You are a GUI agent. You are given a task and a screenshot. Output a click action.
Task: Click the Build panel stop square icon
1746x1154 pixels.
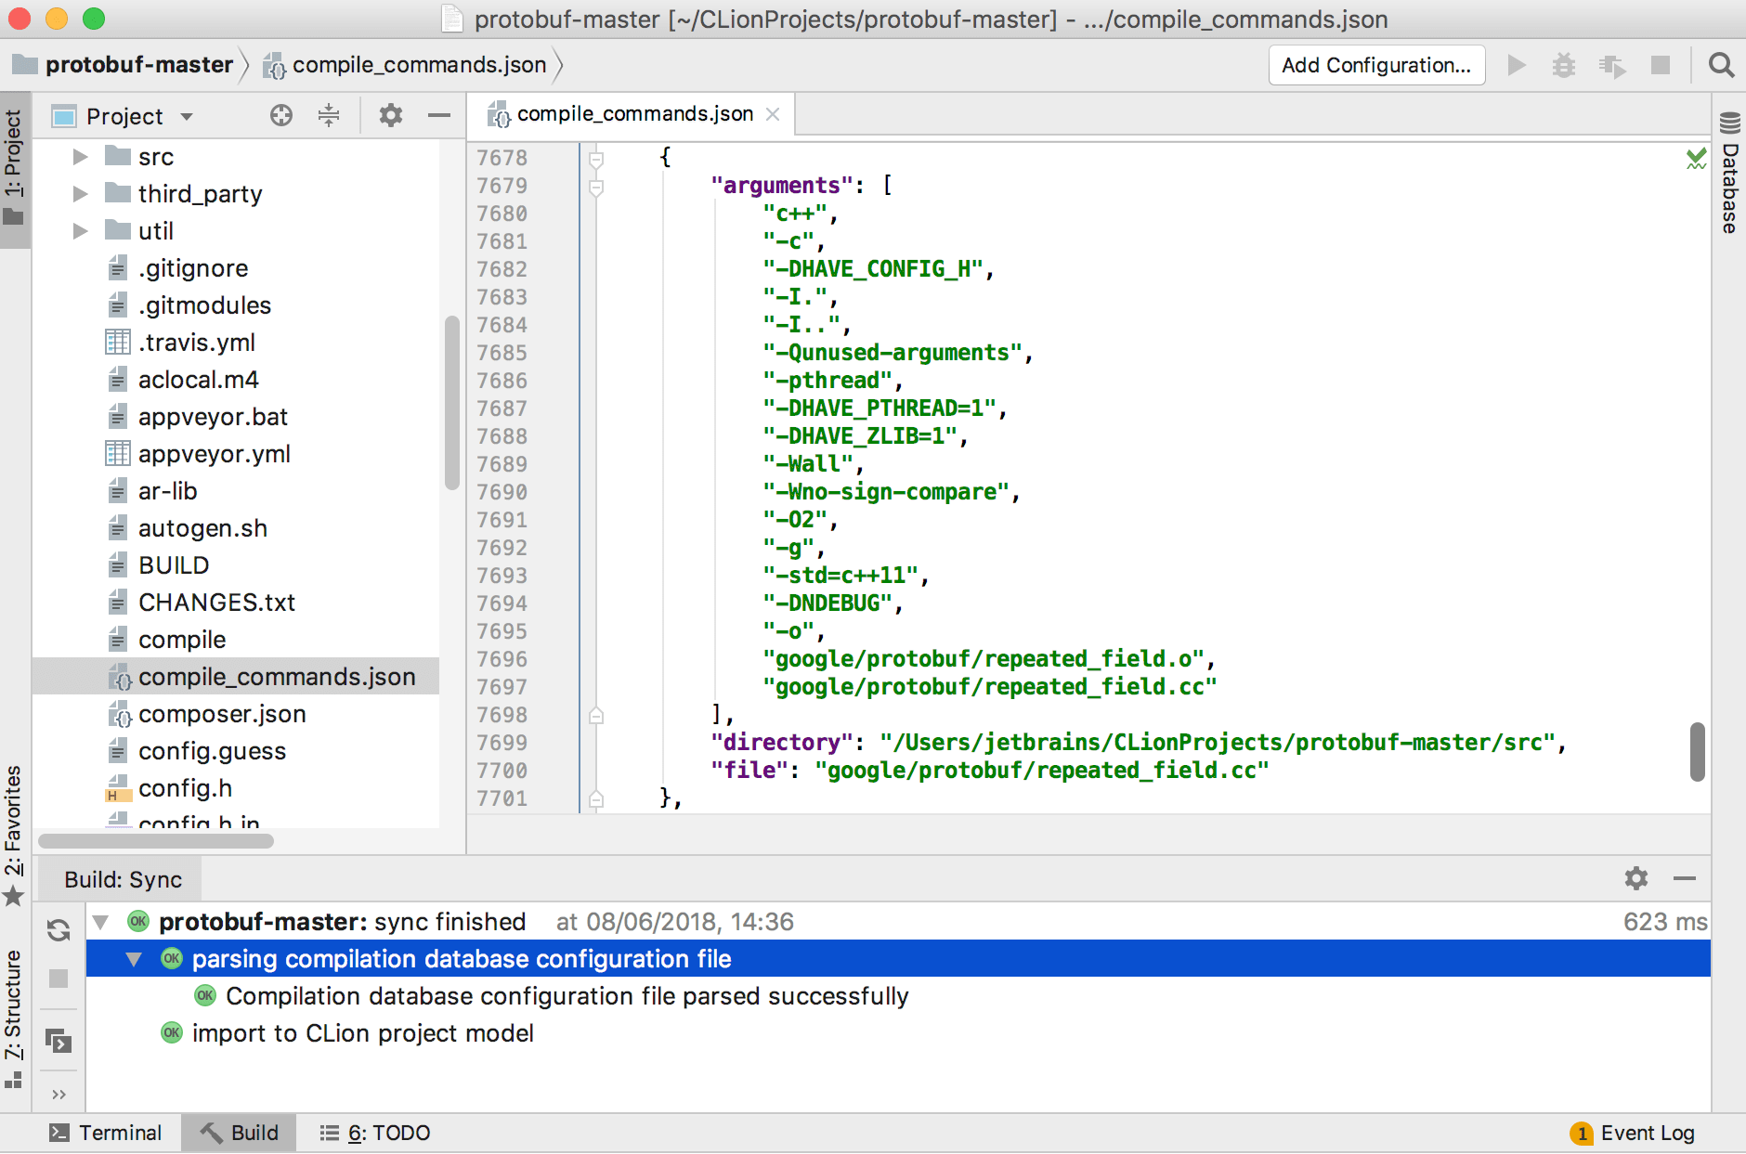pos(59,979)
